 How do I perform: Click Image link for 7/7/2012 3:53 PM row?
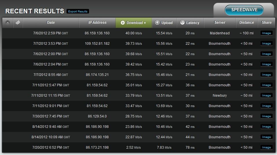click(x=266, y=44)
